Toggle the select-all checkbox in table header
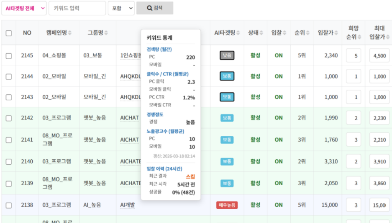This screenshot has width=392, height=223. pos(9,33)
